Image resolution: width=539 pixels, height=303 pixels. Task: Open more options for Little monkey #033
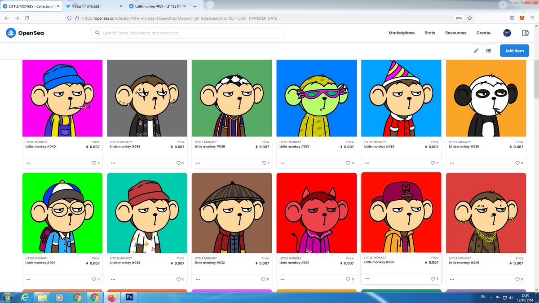[113, 279]
